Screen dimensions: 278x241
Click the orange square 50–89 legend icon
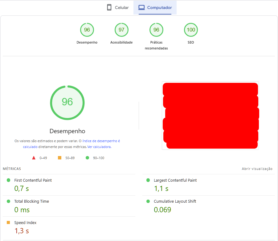point(60,158)
